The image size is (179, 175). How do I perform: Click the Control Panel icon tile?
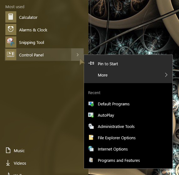(11, 55)
